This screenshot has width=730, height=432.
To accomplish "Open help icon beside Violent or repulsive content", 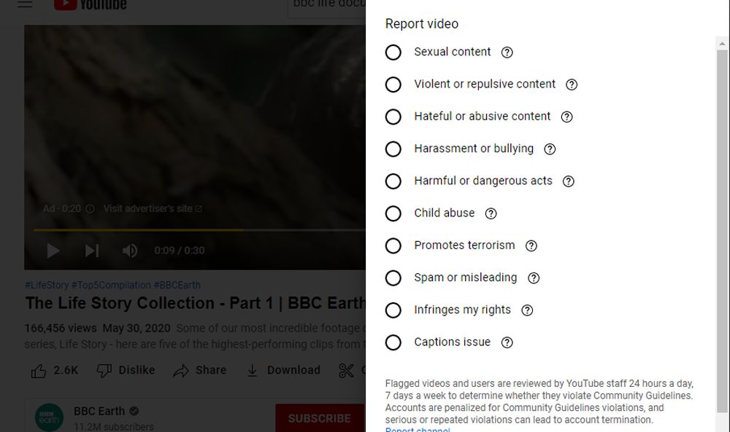I will click(572, 85).
